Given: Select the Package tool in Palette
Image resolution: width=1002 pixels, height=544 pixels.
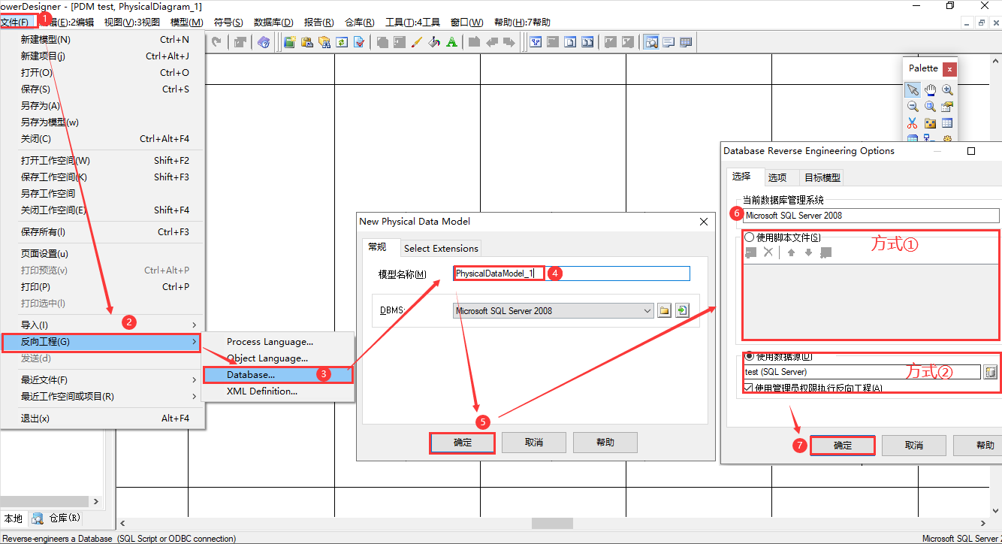Looking at the screenshot, I should click(930, 124).
